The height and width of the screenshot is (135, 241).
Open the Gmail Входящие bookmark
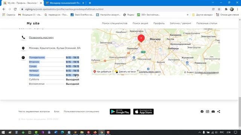(30, 15)
